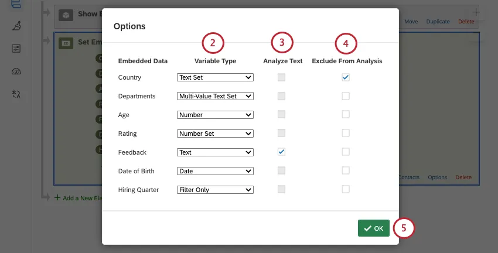Check Exclude From Analysis for Rating
The width and height of the screenshot is (498, 253).
346,133
